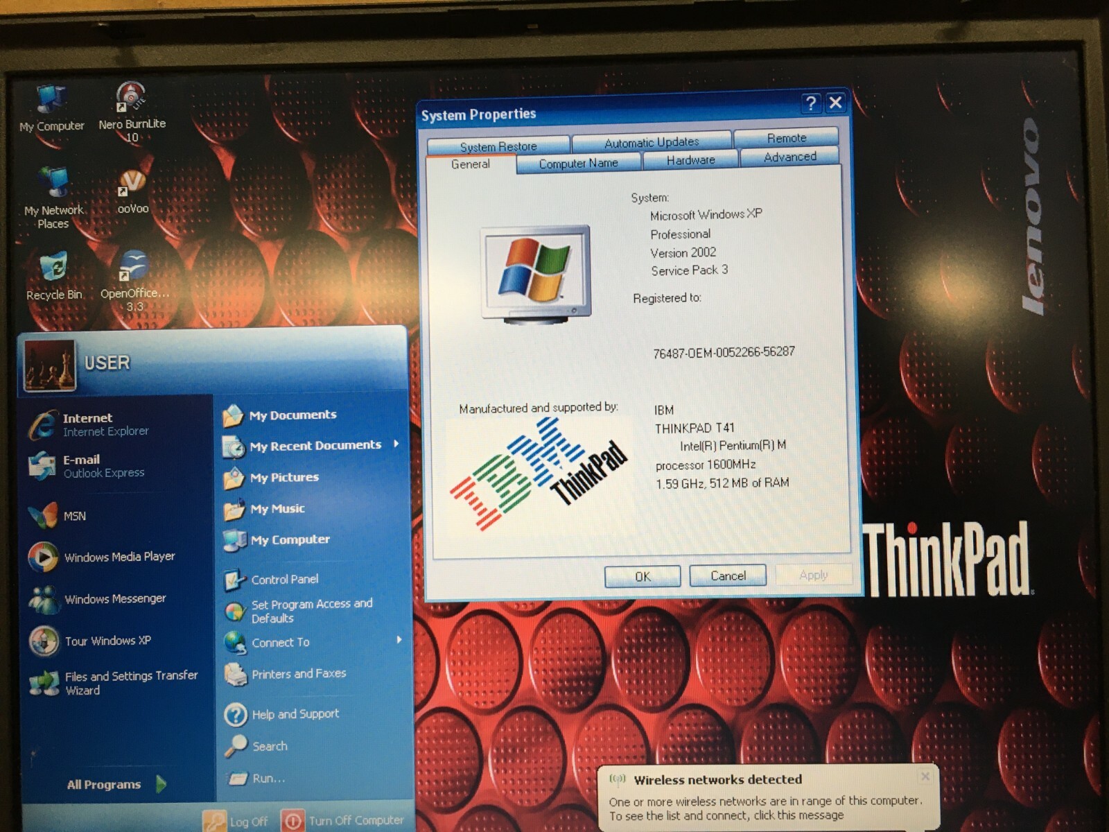Start the Tour Windows XP item
The image size is (1109, 832).
(x=91, y=641)
